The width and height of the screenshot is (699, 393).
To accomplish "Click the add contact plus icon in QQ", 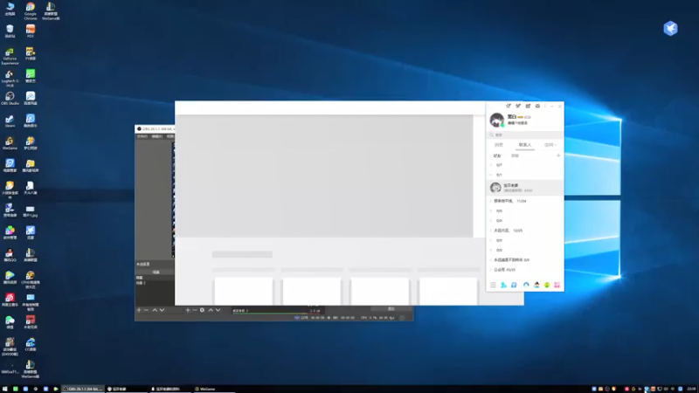I will [558, 155].
